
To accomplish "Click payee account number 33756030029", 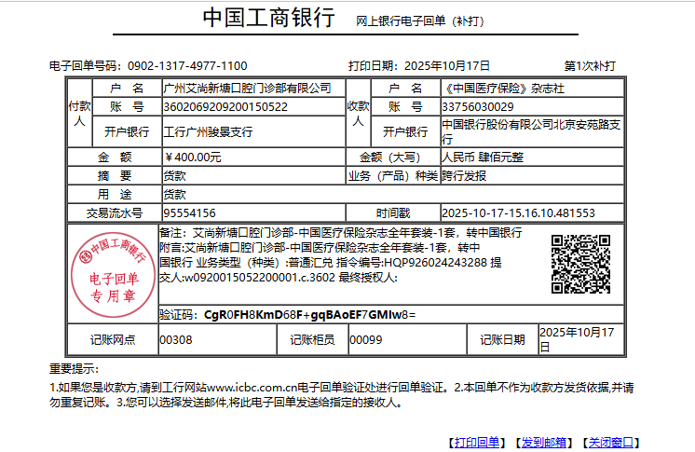I will (x=480, y=106).
